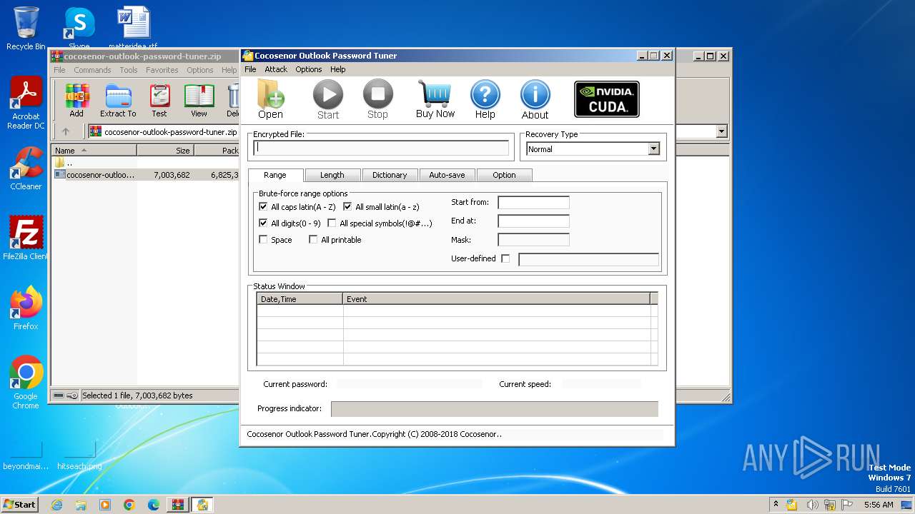Image resolution: width=915 pixels, height=514 pixels.
Task: Click the Mask input field
Action: pyautogui.click(x=533, y=240)
